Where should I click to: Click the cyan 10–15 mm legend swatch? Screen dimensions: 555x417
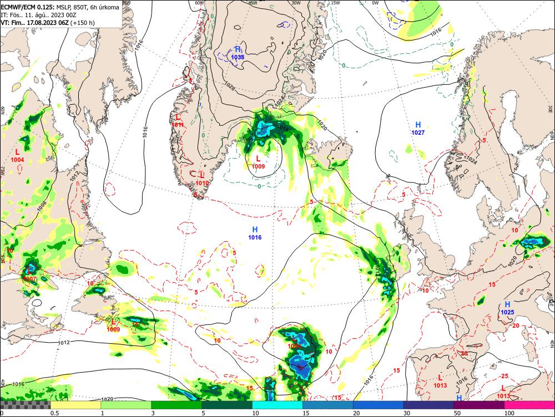point(277,405)
